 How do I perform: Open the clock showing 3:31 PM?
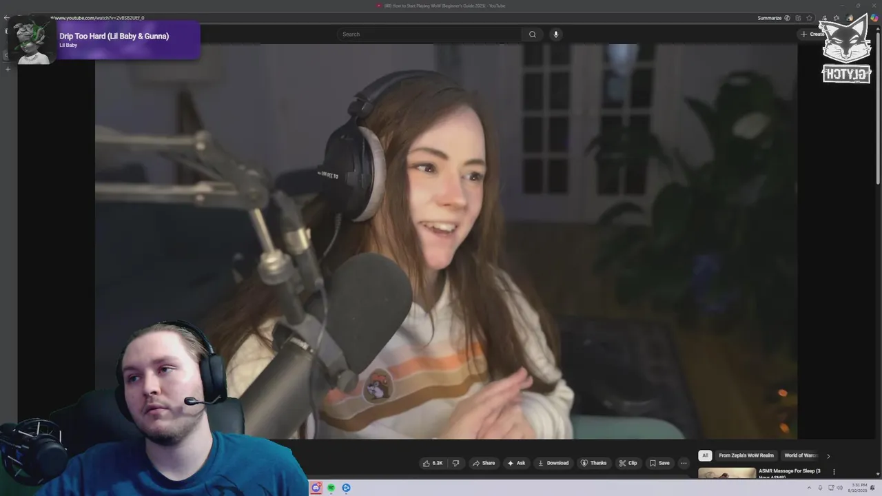[859, 488]
